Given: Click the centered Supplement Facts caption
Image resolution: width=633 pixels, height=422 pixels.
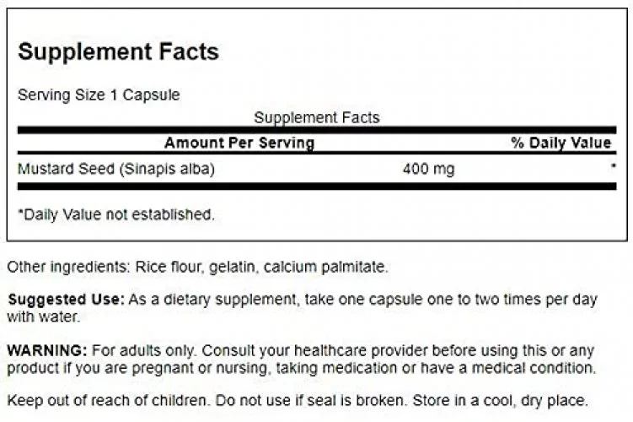Looking at the screenshot, I should coord(317,117).
